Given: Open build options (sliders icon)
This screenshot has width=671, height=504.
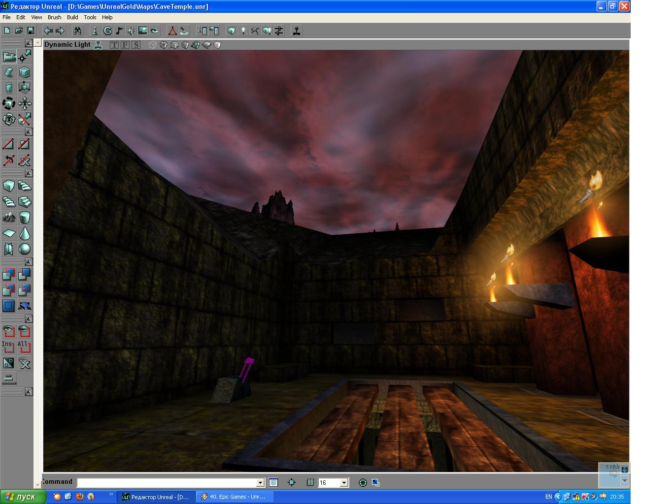Looking at the screenshot, I should click(x=279, y=31).
